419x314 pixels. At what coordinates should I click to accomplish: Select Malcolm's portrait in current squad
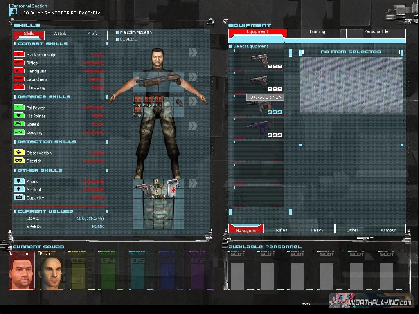21,271
